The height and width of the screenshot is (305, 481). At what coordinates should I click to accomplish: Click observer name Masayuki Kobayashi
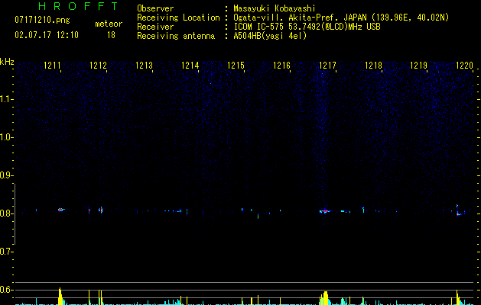(275, 8)
